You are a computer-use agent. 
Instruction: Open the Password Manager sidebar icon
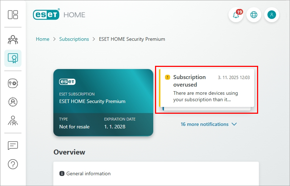point(13,83)
